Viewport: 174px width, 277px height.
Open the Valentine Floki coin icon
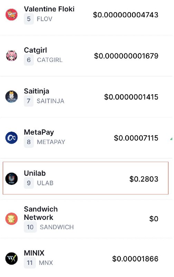(11, 14)
